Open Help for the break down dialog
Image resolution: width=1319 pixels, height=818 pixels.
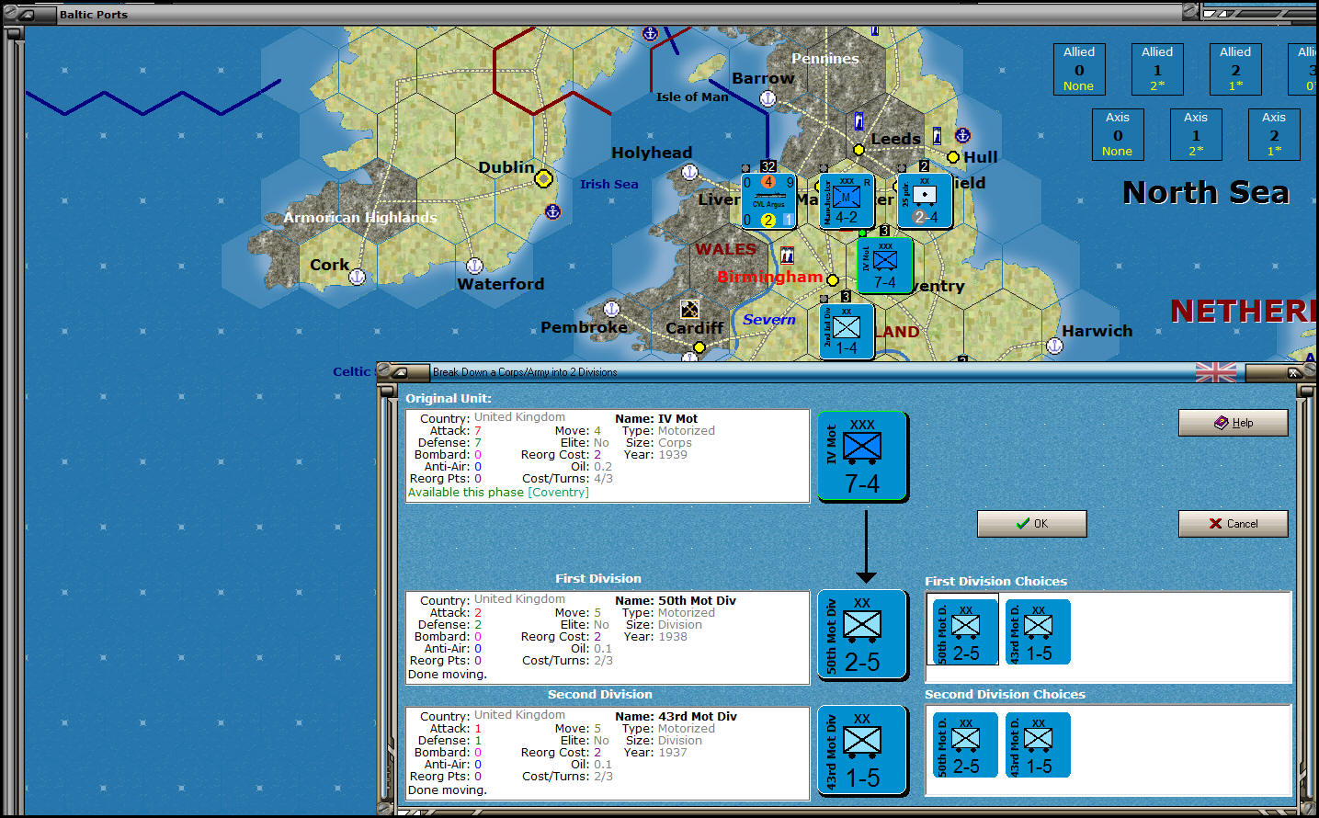[x=1233, y=423]
